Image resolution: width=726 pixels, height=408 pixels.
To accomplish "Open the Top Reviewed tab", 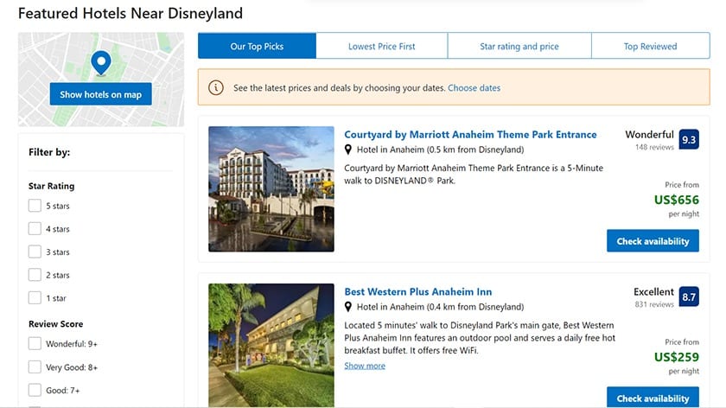I will (651, 46).
